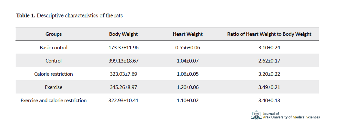Click ratio value 3.49±0.21
The height and width of the screenshot is (126, 344).
click(269, 87)
